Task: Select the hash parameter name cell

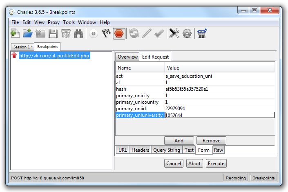Action: click(x=140, y=89)
